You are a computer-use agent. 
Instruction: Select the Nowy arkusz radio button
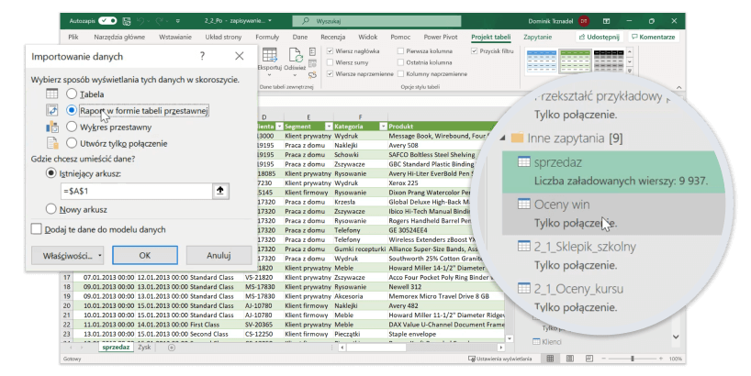coord(50,209)
